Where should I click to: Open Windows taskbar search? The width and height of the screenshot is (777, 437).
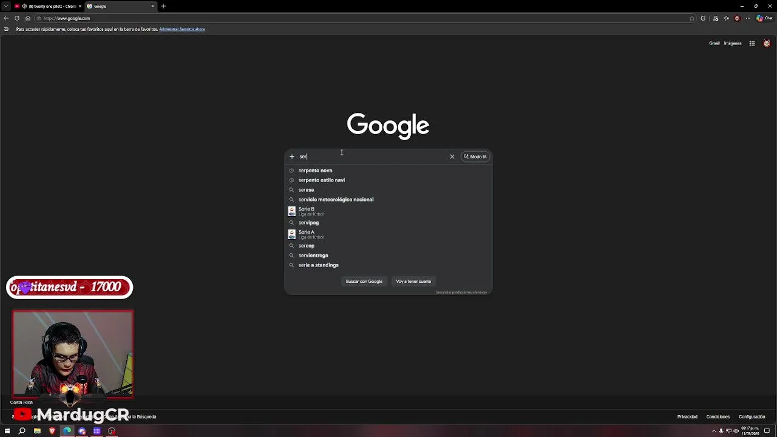(x=22, y=431)
